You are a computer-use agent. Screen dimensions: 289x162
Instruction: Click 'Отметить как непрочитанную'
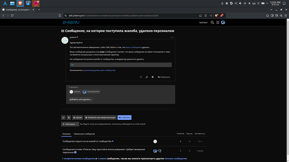point(100,118)
